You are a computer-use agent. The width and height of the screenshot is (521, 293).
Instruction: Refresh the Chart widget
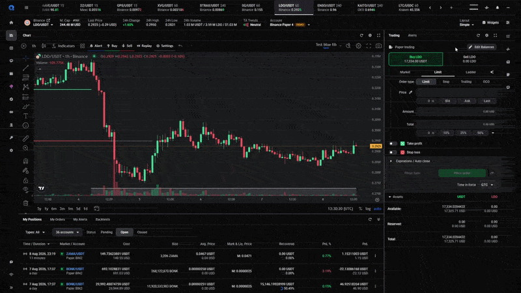tap(361, 35)
